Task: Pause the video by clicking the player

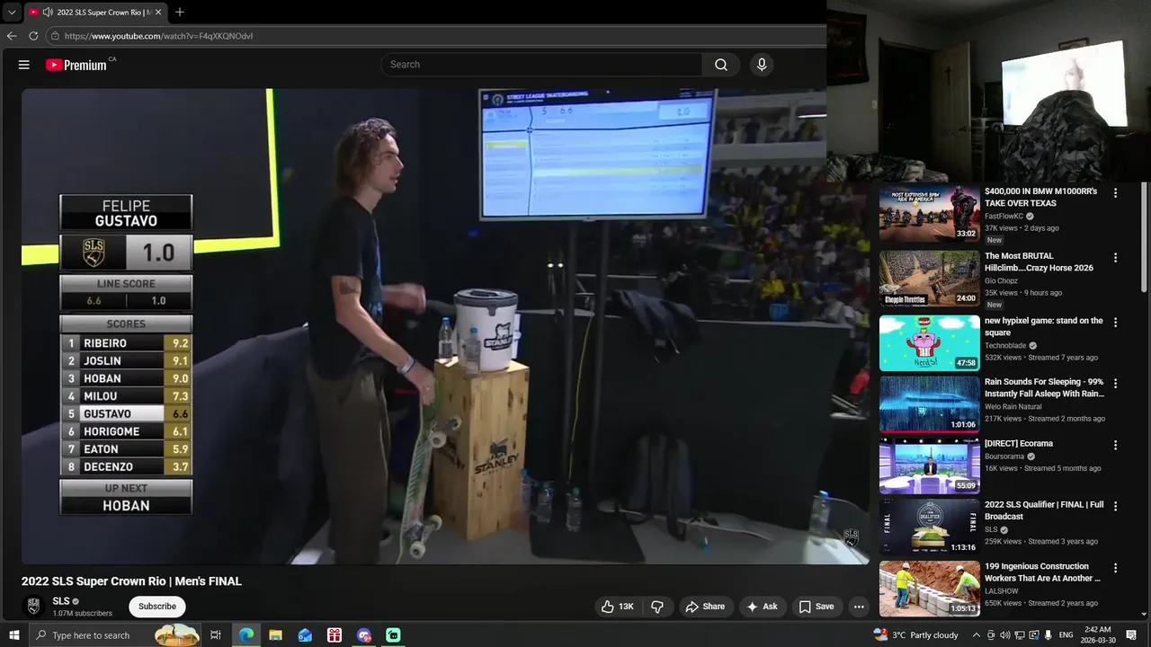Action: [445, 326]
